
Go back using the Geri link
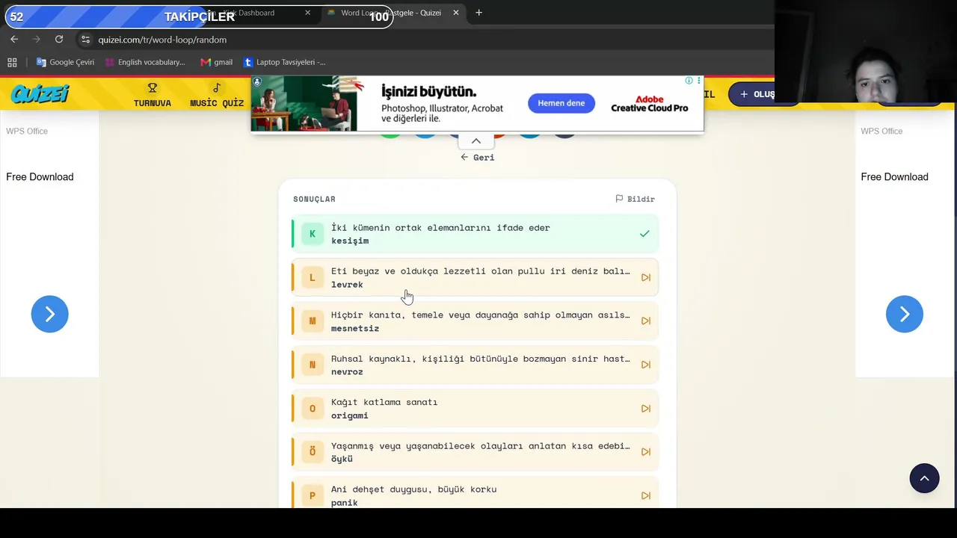tap(477, 157)
